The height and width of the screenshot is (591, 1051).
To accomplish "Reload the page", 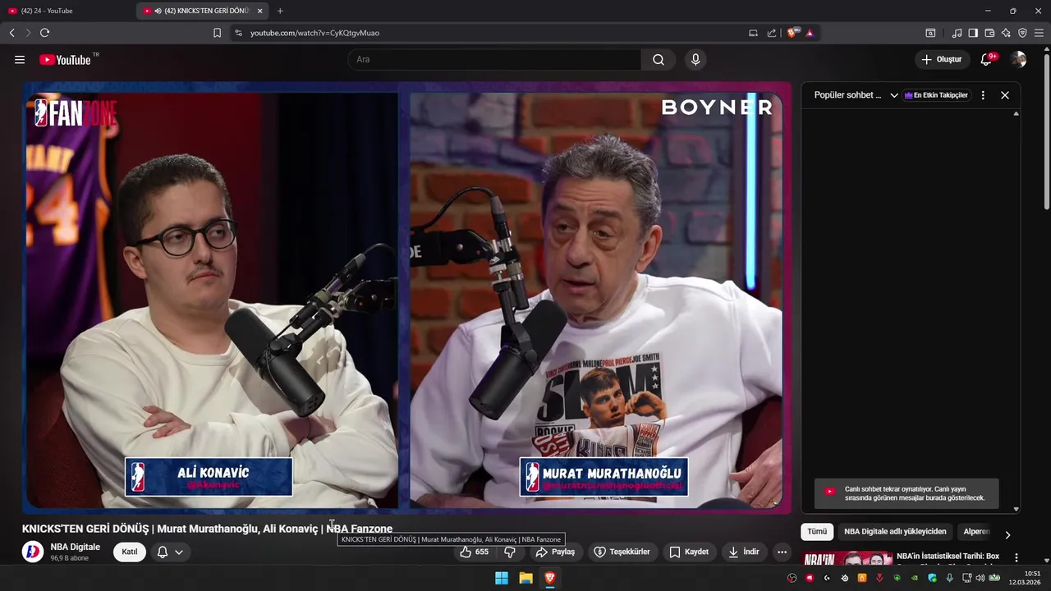I will coord(44,33).
